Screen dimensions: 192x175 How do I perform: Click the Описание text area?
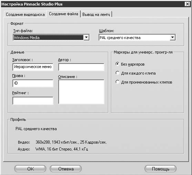pyautogui.click(x=81, y=92)
